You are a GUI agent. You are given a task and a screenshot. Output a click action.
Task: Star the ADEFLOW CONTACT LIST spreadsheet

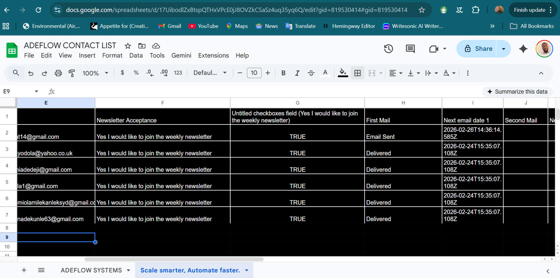click(x=127, y=45)
